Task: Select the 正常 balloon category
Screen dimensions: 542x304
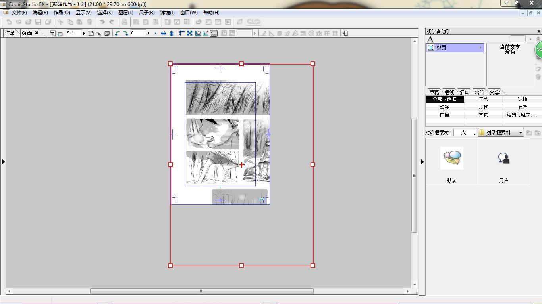Action: click(484, 99)
